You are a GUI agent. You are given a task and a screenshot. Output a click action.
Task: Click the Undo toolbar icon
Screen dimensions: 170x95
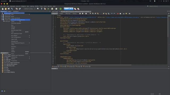[x=16, y=9]
